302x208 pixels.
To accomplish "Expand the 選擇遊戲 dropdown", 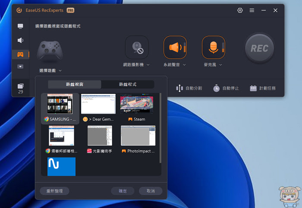I will pos(50,71).
